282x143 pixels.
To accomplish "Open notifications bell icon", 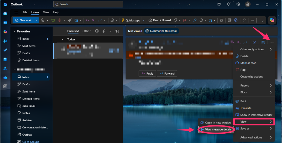I will [229, 4].
